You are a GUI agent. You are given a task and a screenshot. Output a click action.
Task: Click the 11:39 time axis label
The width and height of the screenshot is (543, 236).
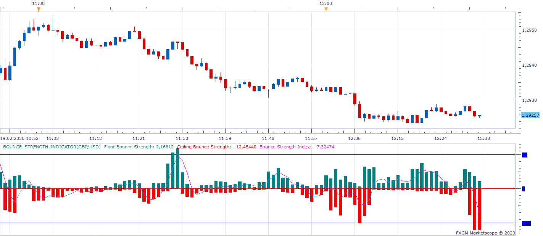(225, 138)
